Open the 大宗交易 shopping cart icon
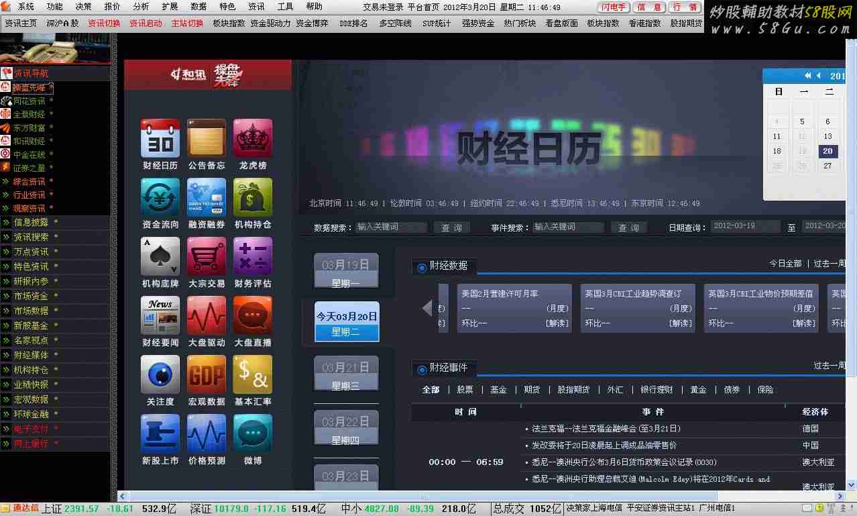This screenshot has width=857, height=516. pyautogui.click(x=207, y=257)
